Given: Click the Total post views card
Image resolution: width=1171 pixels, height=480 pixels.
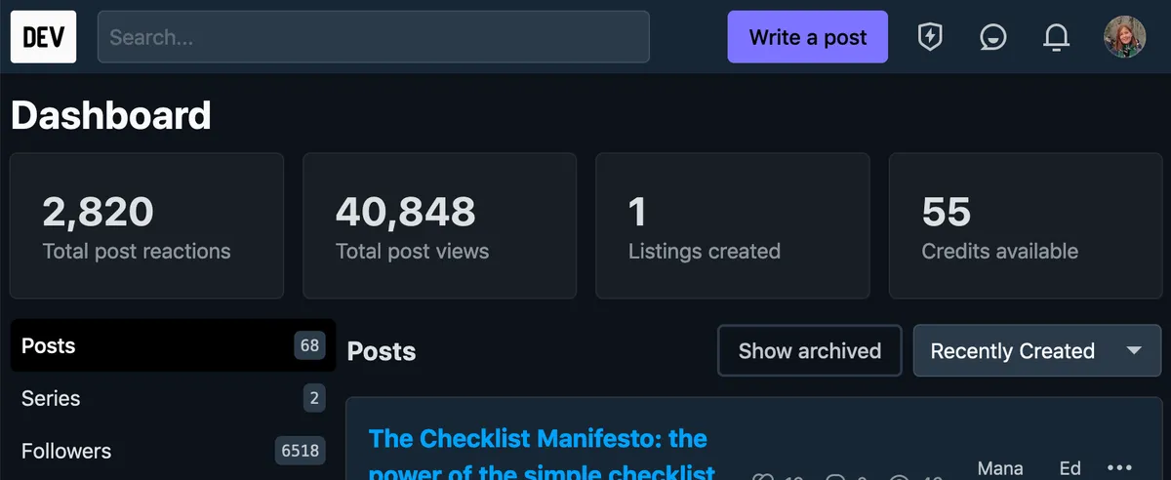Looking at the screenshot, I should tap(439, 225).
